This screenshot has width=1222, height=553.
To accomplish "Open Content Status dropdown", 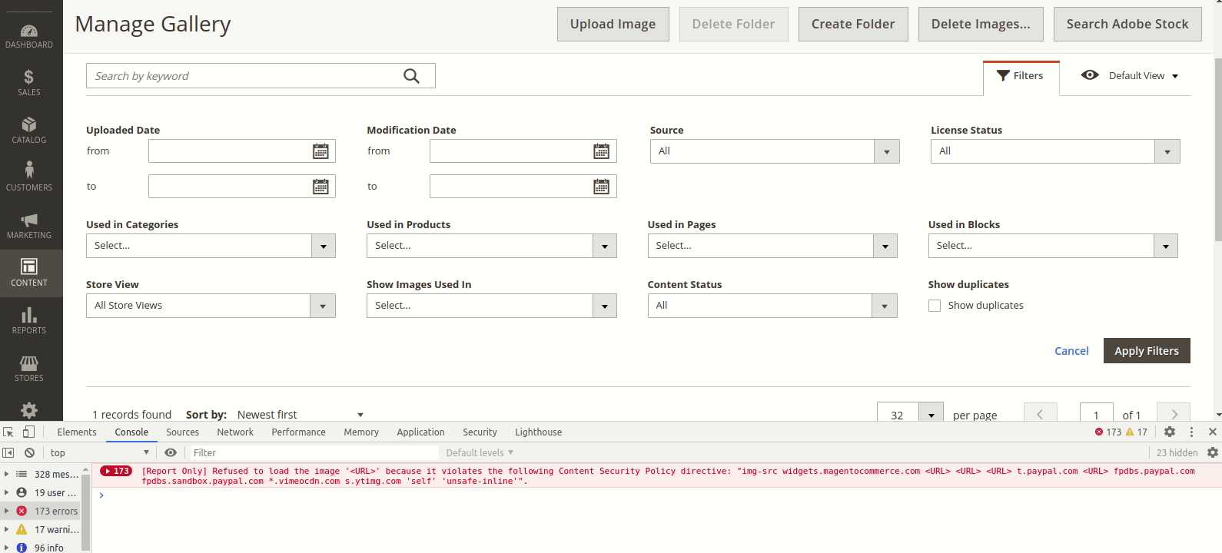I will [772, 306].
